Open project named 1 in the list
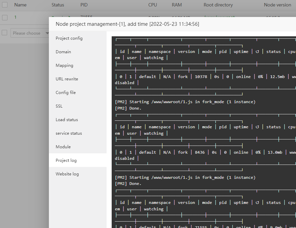Viewport: 296px width, 228px height. point(15,17)
